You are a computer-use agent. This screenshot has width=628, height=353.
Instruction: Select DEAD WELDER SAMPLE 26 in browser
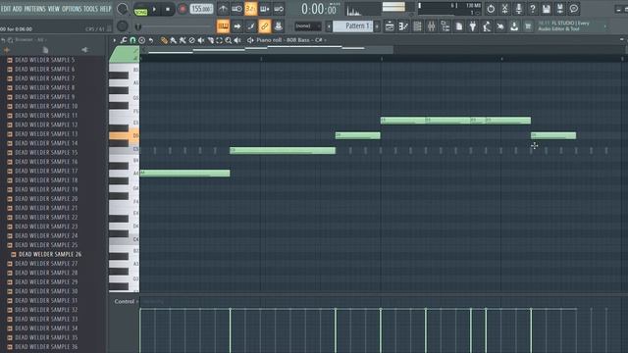click(x=50, y=254)
